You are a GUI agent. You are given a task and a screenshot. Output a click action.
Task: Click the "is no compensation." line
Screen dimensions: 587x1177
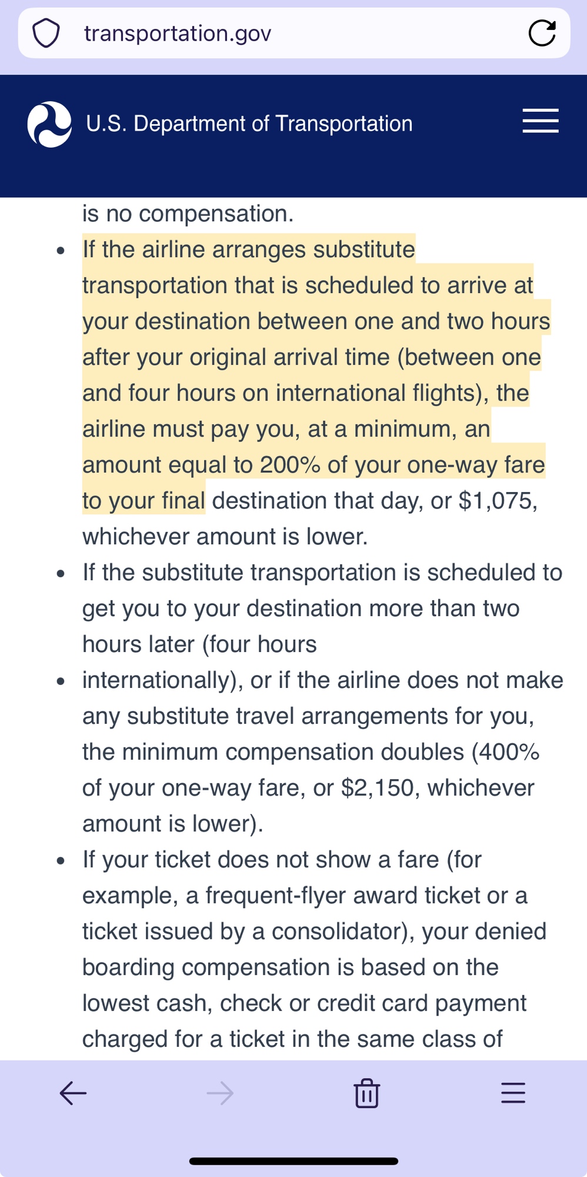tap(188, 214)
